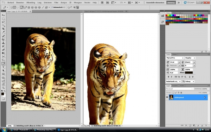Select the Type tool

point(3,67)
